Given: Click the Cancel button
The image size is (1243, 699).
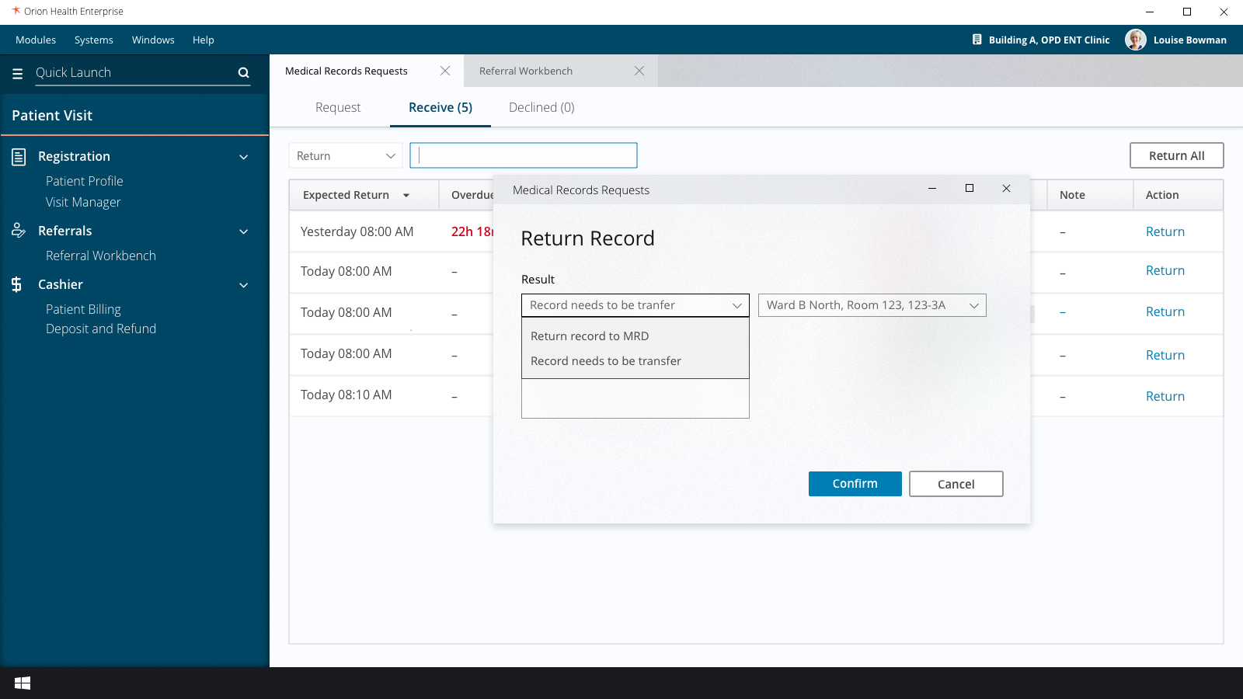Looking at the screenshot, I should [x=956, y=484].
